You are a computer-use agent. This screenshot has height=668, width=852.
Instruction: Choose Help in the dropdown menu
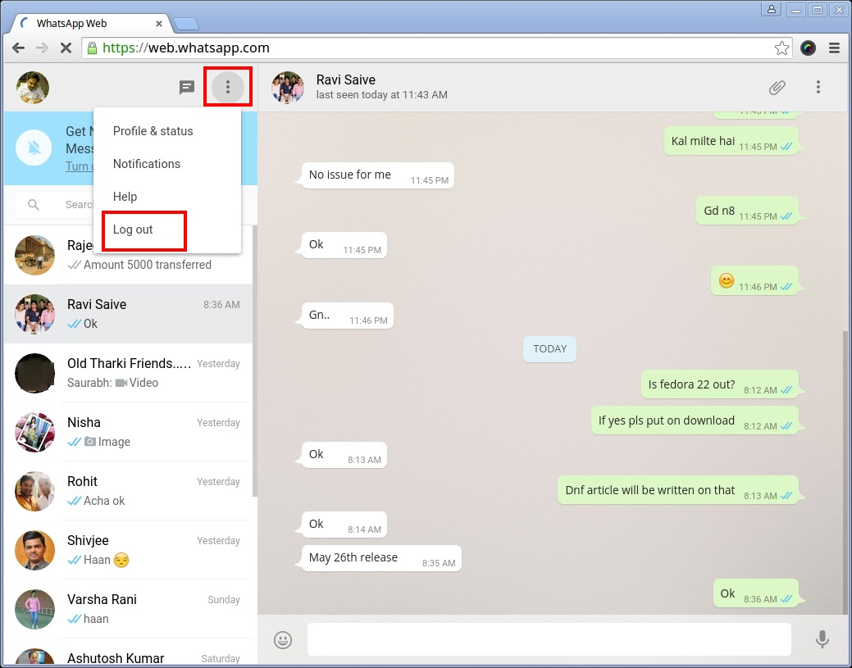[166, 197]
